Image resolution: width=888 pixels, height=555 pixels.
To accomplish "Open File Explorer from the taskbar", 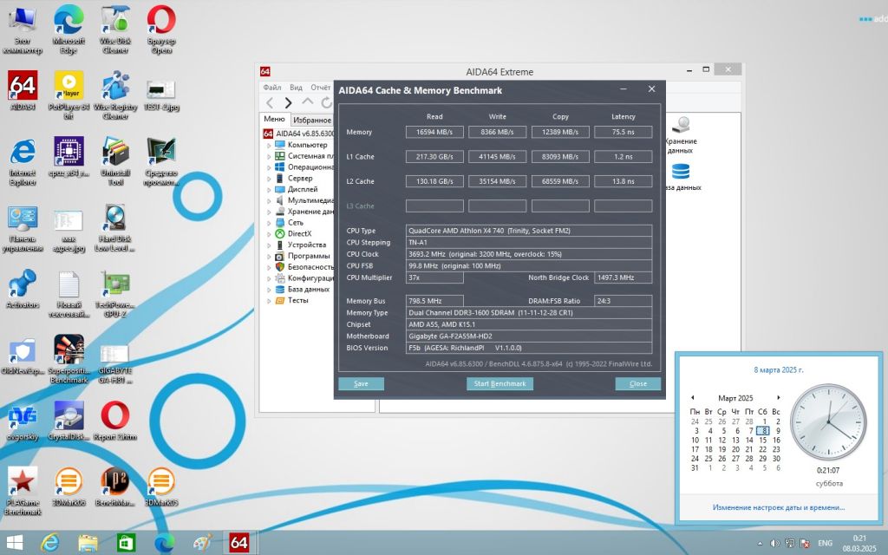I will pyautogui.click(x=88, y=543).
